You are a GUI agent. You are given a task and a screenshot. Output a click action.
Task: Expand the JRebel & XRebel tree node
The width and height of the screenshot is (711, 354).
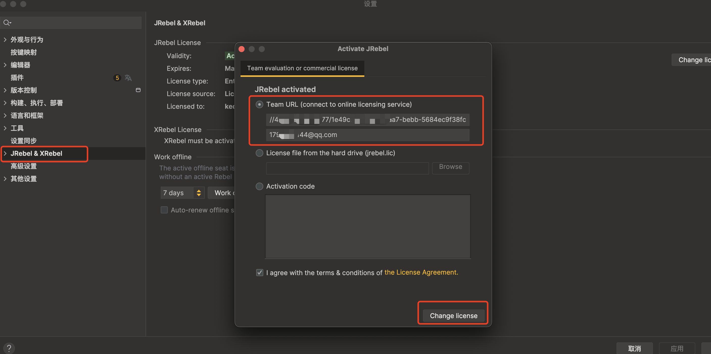pyautogui.click(x=5, y=153)
